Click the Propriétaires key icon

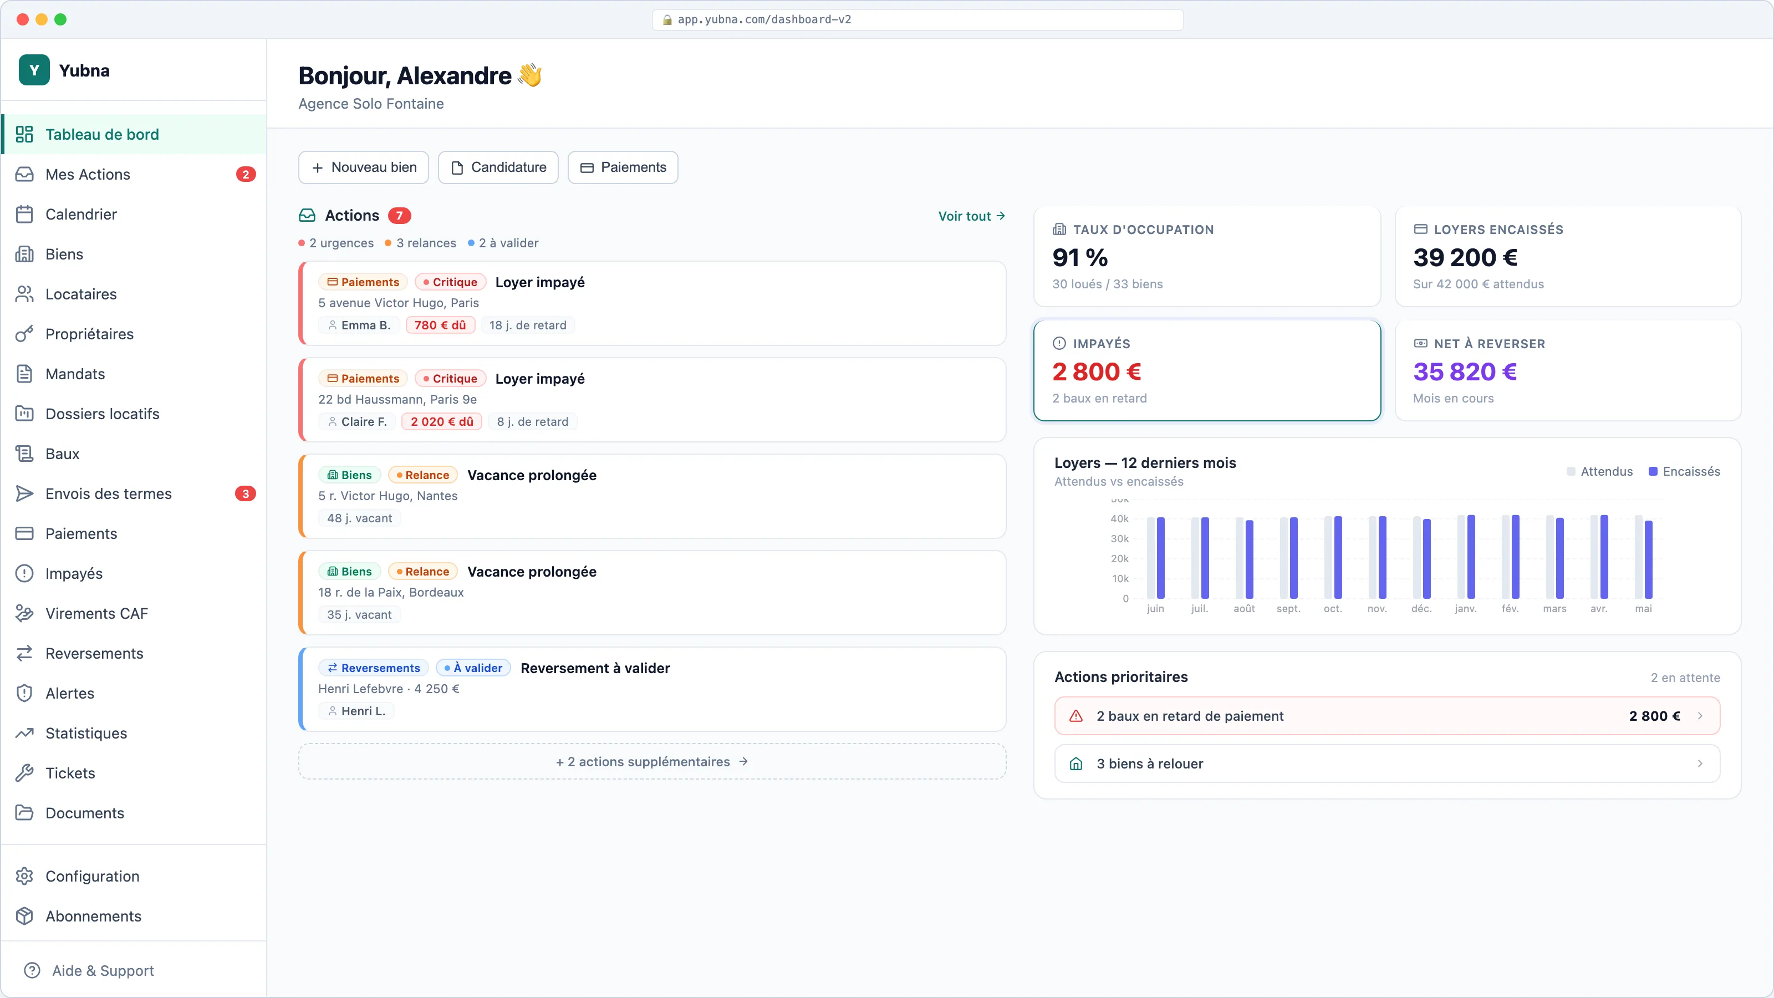(25, 334)
